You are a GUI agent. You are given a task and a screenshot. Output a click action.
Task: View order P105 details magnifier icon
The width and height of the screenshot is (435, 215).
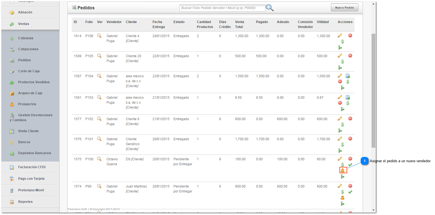point(99,56)
